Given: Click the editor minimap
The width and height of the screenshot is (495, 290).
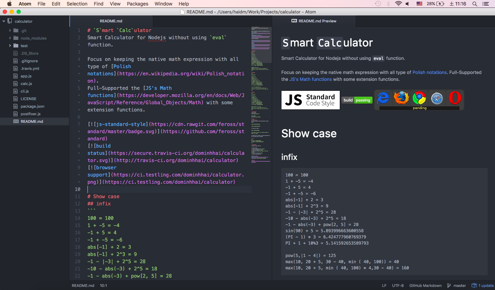Looking at the screenshot, I should 261,95.
